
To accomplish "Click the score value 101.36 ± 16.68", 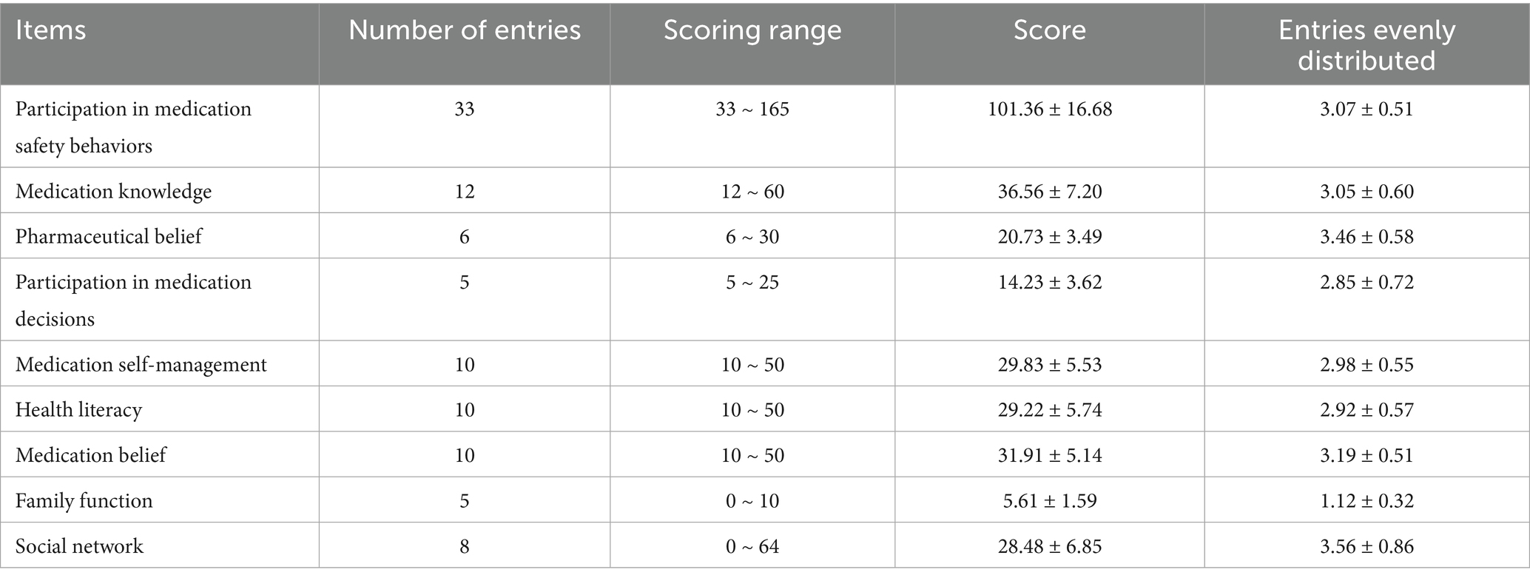I will click(1049, 110).
